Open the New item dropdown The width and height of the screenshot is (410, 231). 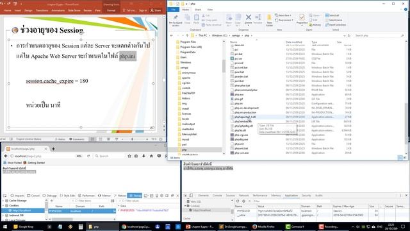[x=283, y=15]
